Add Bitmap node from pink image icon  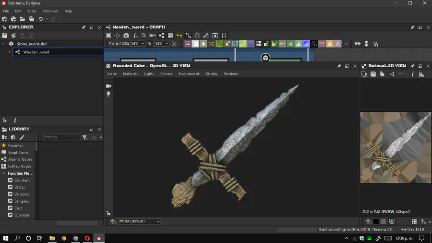coord(187,44)
